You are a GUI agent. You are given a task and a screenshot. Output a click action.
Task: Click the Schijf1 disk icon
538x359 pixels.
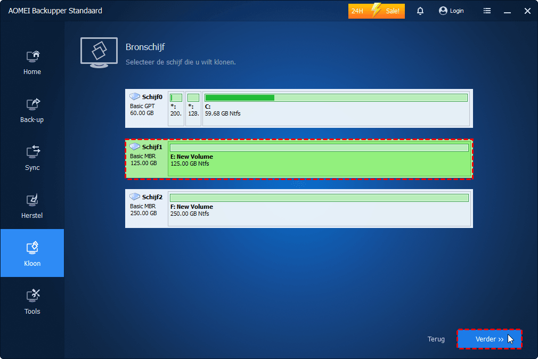(x=134, y=146)
